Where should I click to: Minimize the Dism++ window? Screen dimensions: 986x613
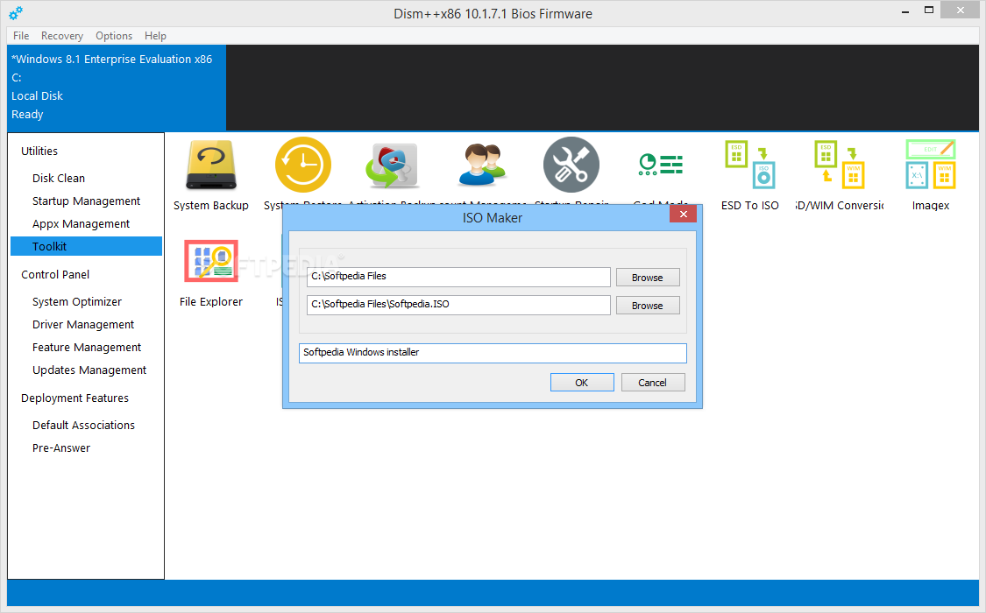tap(905, 11)
